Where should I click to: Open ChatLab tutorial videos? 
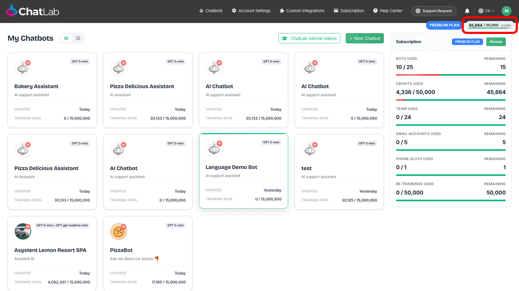309,38
